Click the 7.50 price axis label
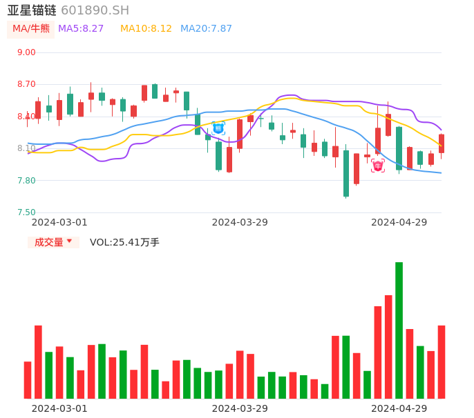Image resolution: width=474 pixels, height=418 pixels. 26,212
